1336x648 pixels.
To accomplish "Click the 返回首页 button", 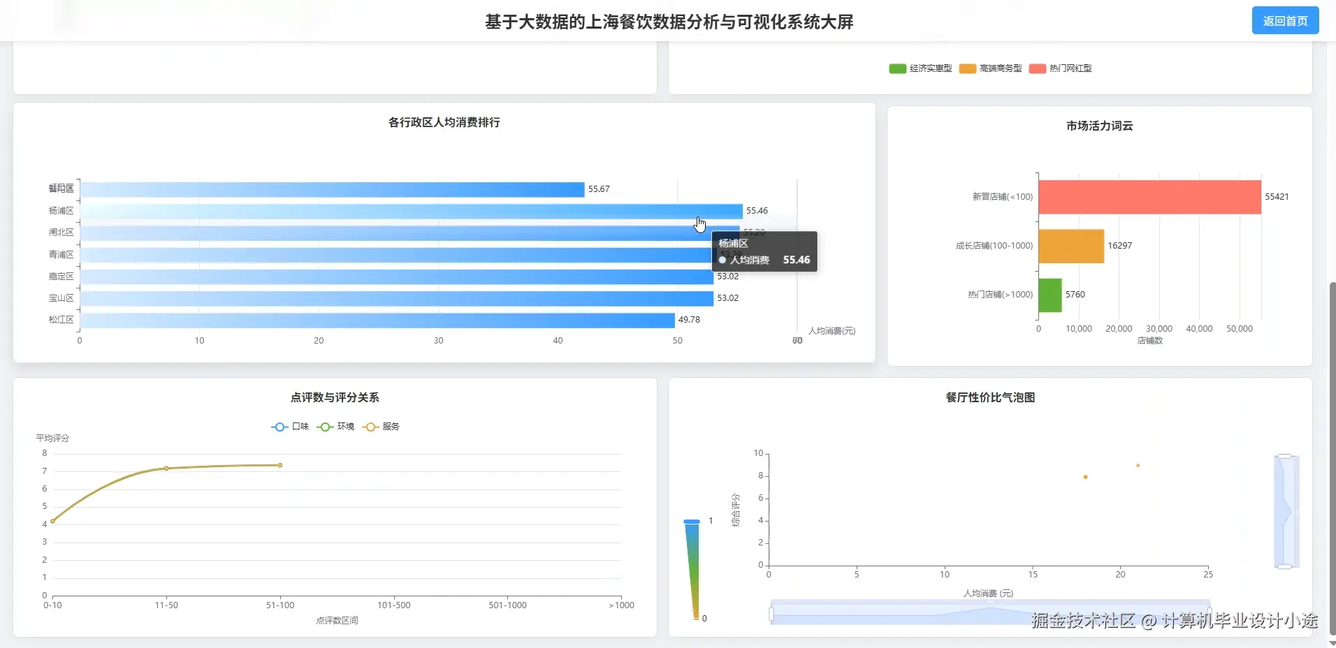I will 1285,21.
